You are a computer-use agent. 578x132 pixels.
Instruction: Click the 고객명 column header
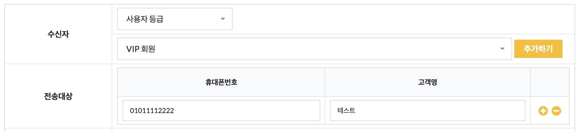[427, 82]
